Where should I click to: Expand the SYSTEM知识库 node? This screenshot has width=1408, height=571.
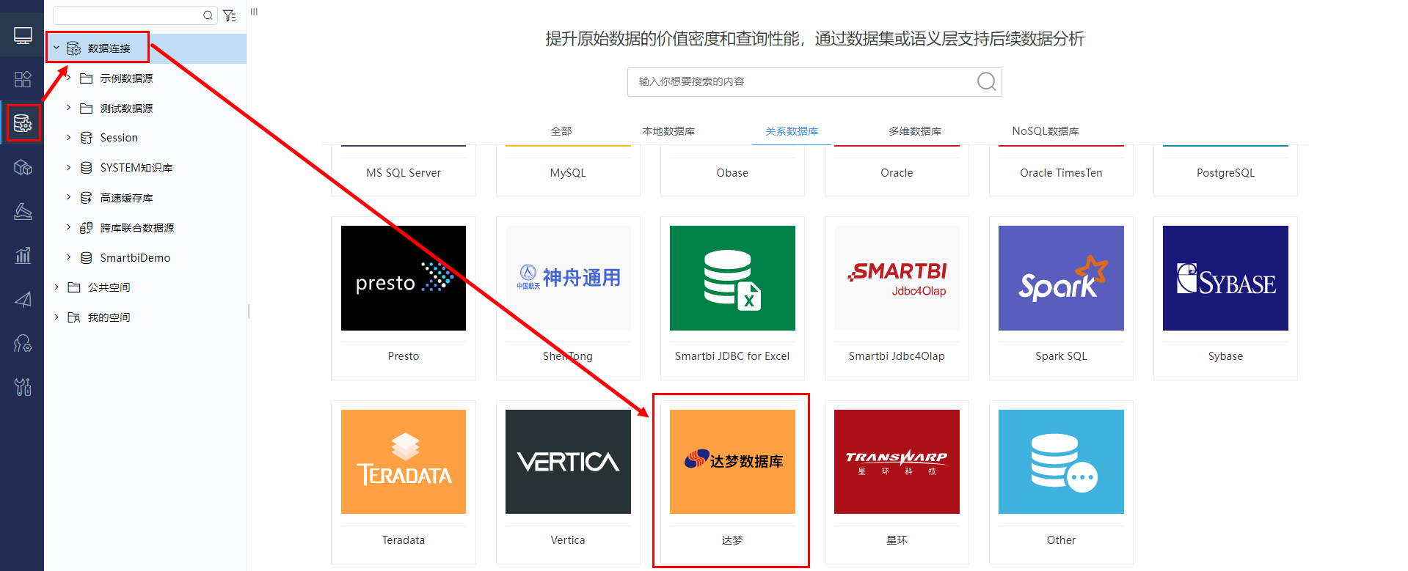(69, 167)
